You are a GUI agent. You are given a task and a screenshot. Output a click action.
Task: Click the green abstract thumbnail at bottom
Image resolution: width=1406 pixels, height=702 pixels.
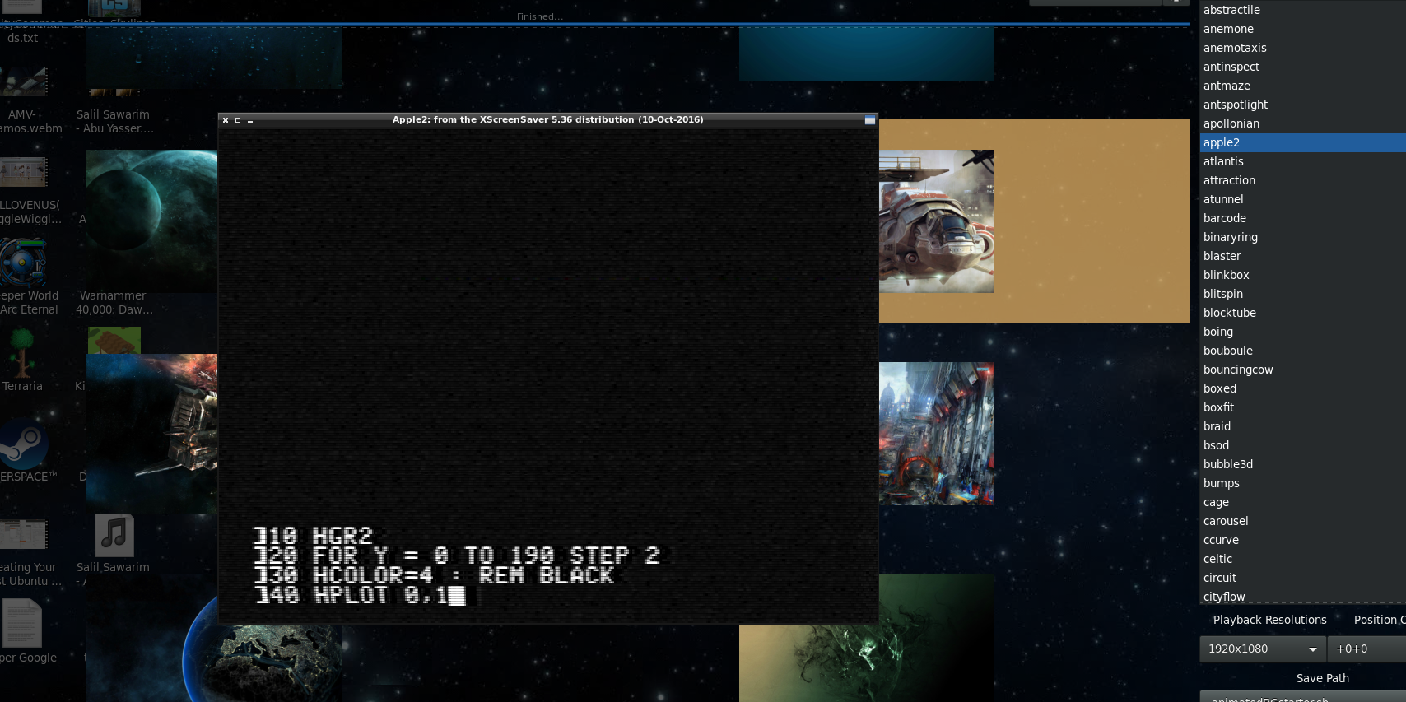coord(867,662)
